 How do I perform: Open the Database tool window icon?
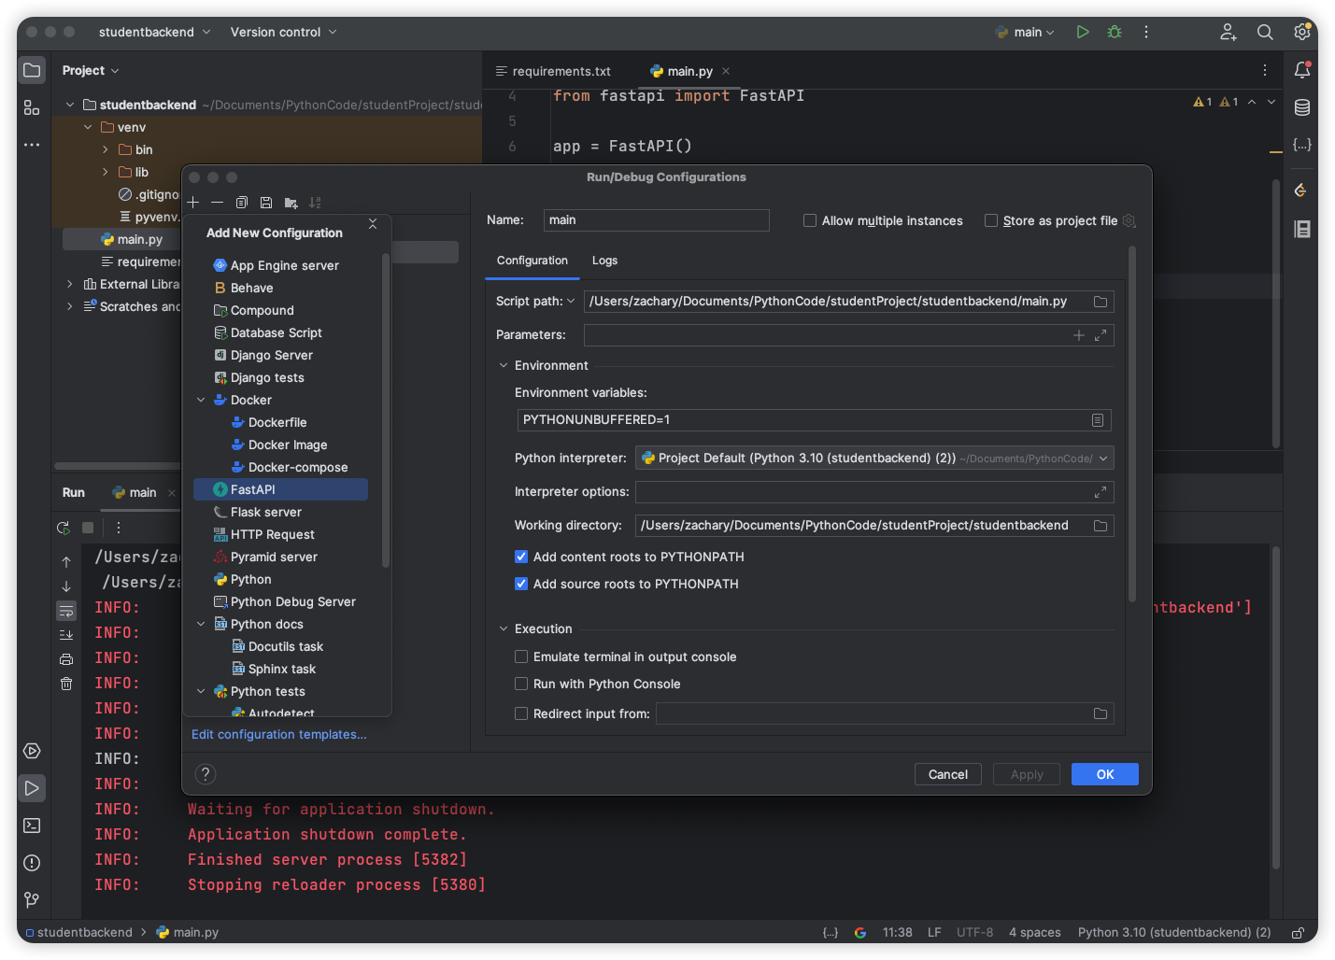coord(1301,107)
